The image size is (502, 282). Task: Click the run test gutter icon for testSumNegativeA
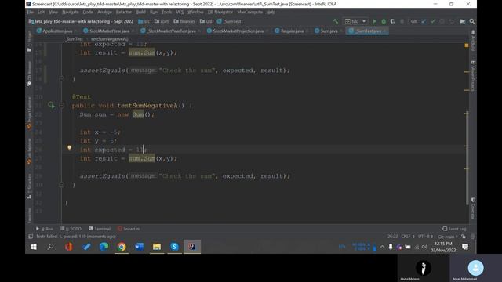point(51,105)
